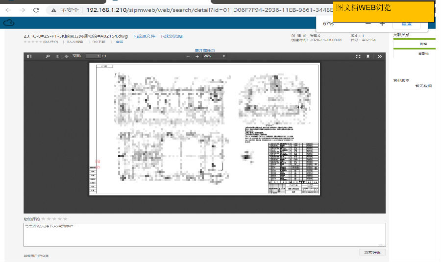This screenshot has height=262, width=441.
Task: Zoom out with the viewer minus button
Action: coord(188,56)
